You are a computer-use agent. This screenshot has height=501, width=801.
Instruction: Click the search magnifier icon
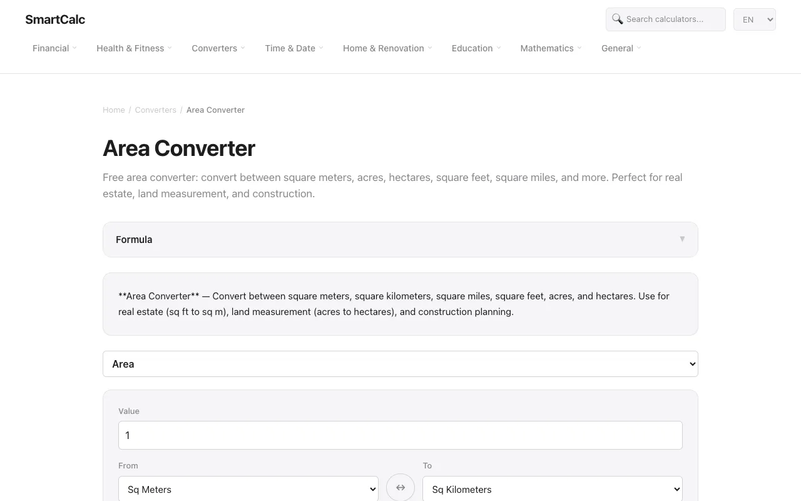click(617, 19)
